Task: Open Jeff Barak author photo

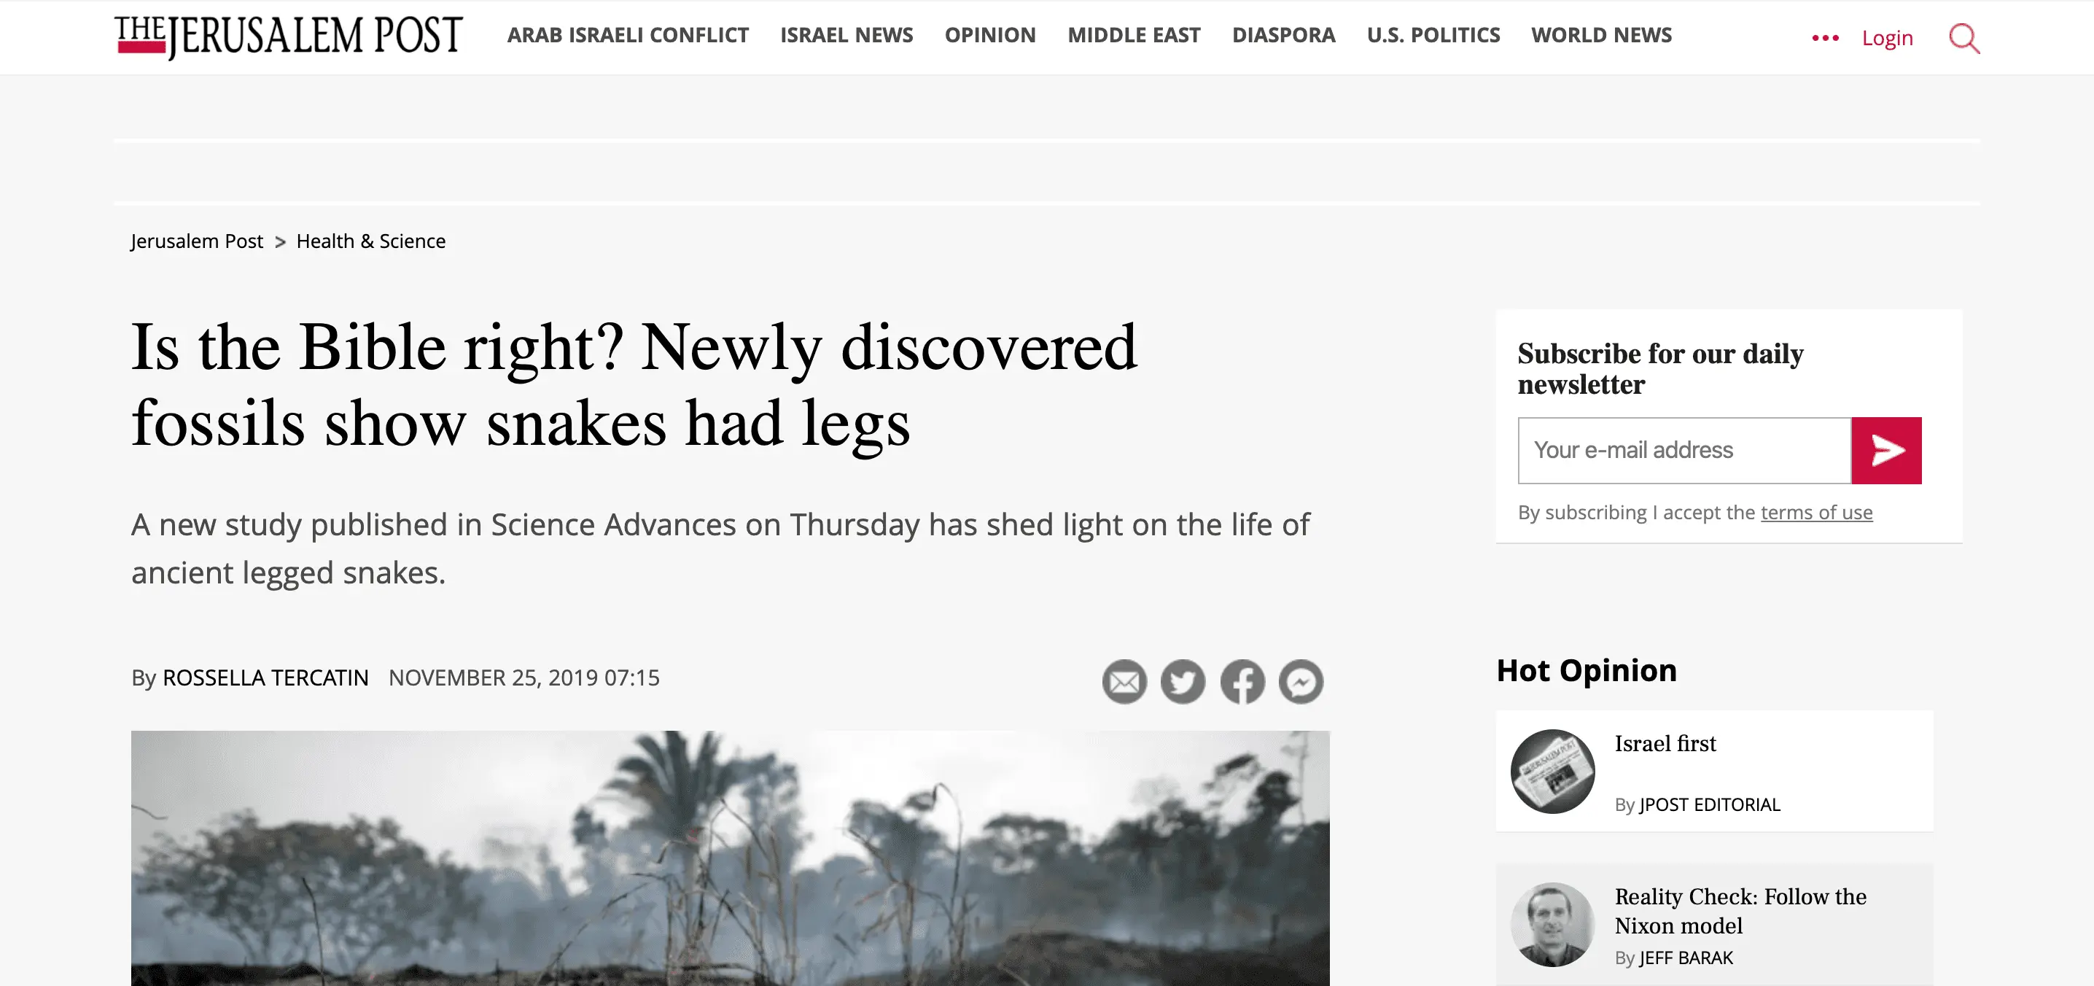Action: [1552, 924]
